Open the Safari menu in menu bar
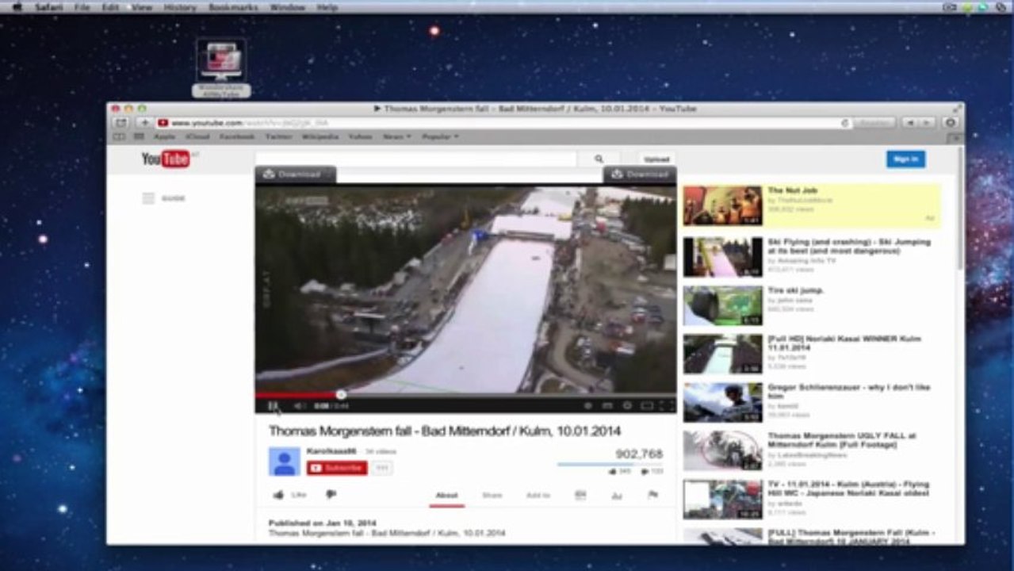The image size is (1014, 571). 49,7
